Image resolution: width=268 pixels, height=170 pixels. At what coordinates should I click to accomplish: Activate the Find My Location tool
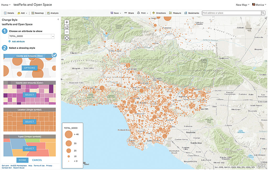(66, 38)
